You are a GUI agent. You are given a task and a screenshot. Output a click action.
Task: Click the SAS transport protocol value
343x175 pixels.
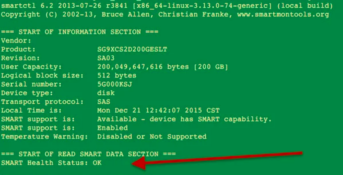[x=104, y=102]
